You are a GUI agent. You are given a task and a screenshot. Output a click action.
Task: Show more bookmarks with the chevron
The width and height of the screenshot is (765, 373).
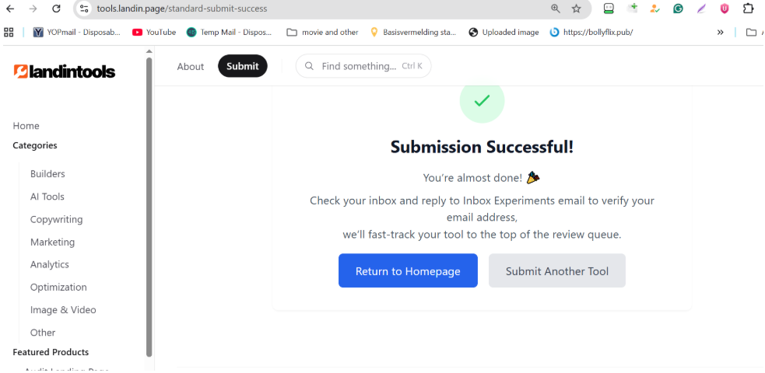(720, 32)
